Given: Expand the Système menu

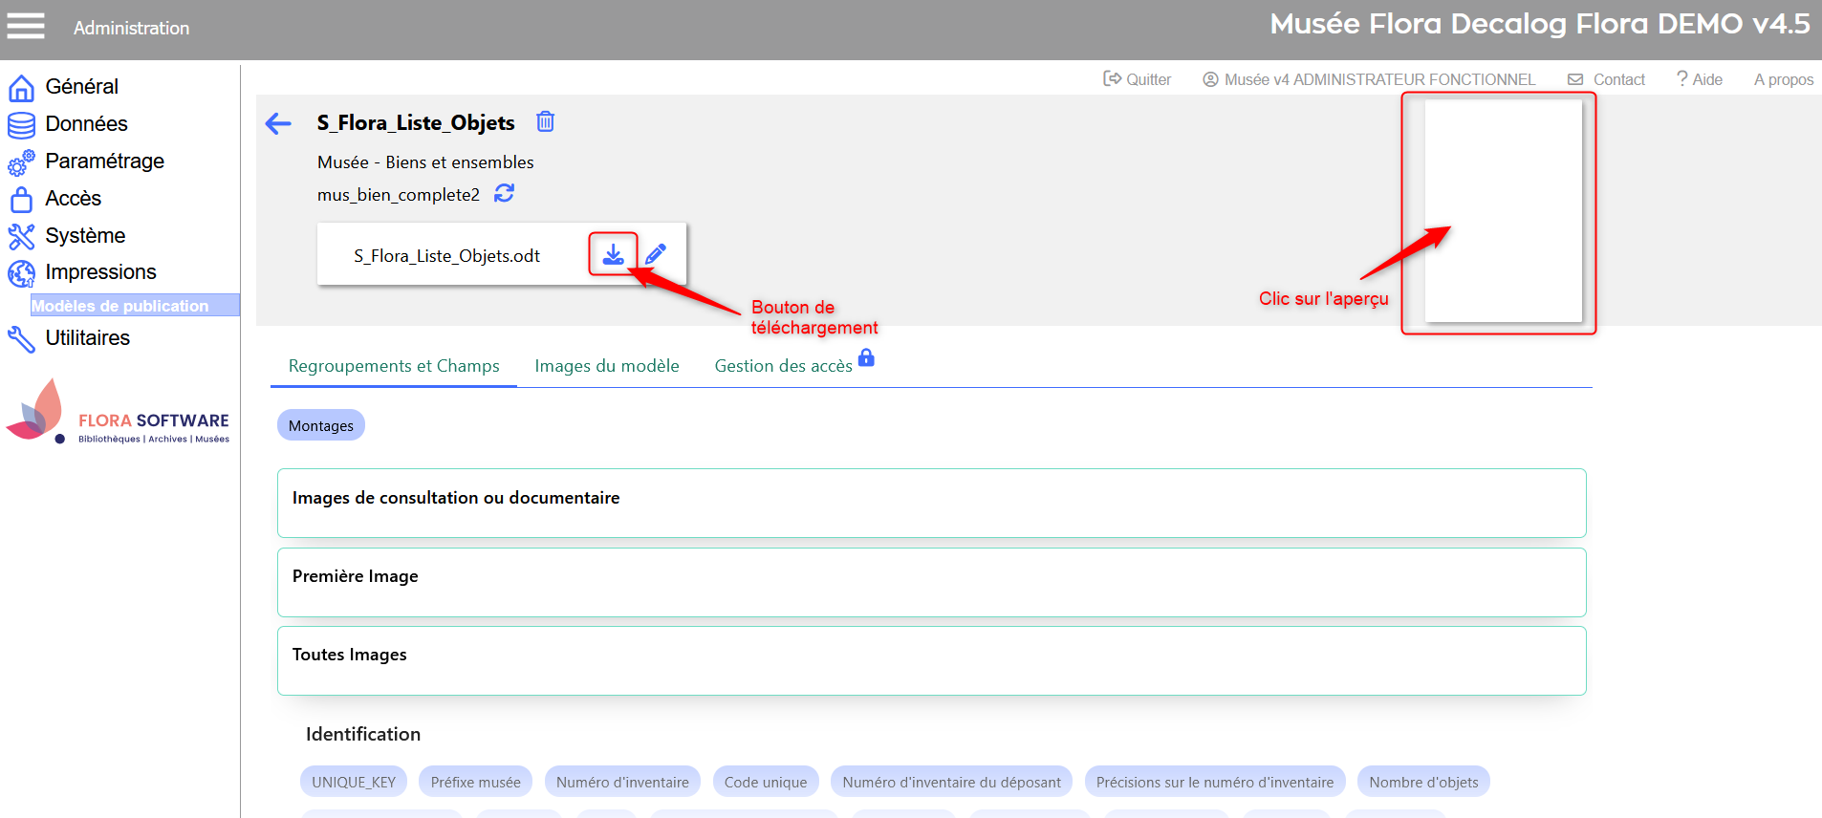Looking at the screenshot, I should 85,236.
